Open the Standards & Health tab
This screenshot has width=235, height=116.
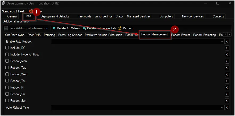click(14, 11)
